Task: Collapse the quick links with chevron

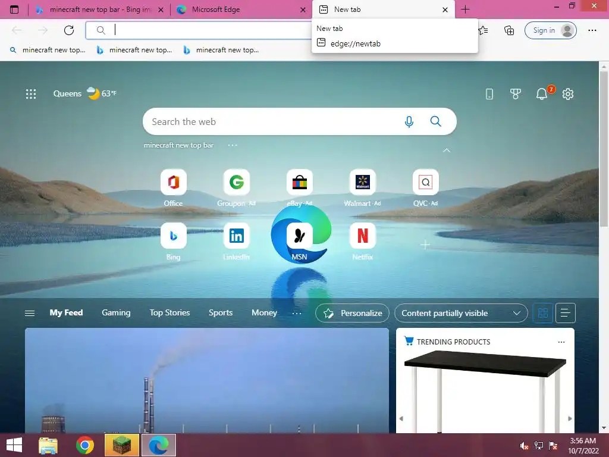Action: point(447,151)
